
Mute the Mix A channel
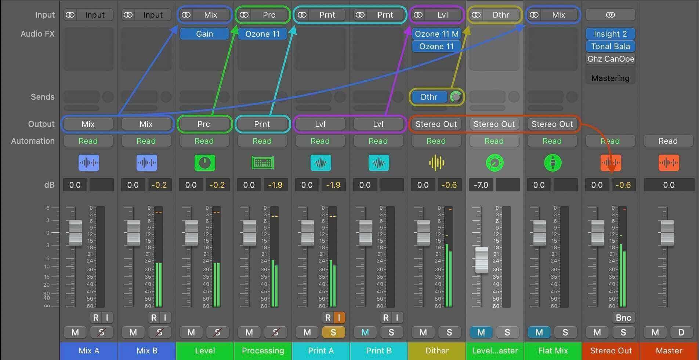pyautogui.click(x=75, y=333)
